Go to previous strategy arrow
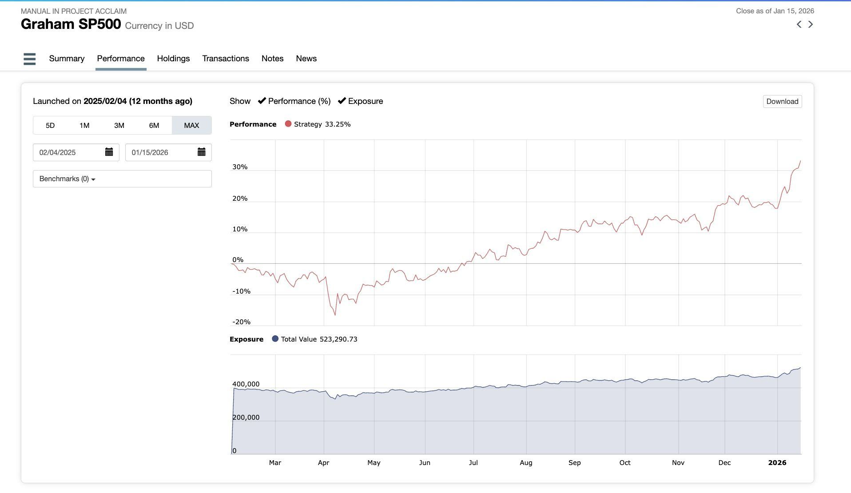 (799, 24)
